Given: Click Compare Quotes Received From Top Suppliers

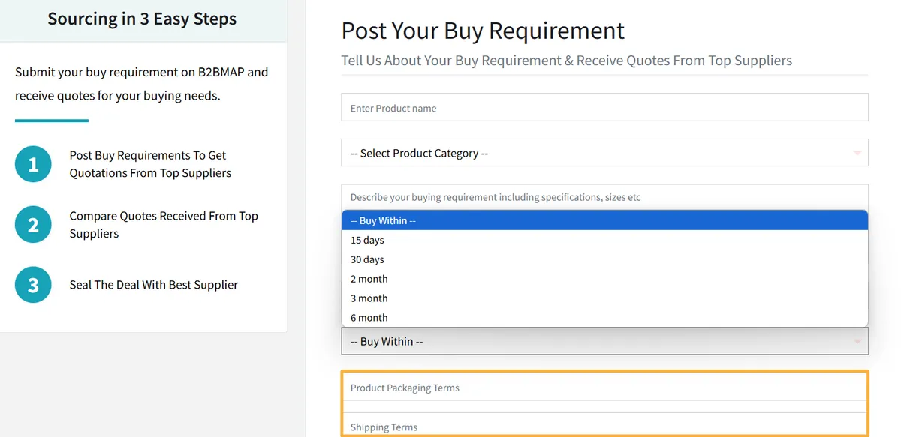Looking at the screenshot, I should click(x=164, y=225).
